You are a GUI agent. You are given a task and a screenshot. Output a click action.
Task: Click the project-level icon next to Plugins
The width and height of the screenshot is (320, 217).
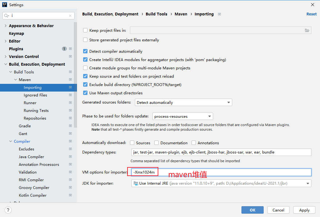click(71, 49)
